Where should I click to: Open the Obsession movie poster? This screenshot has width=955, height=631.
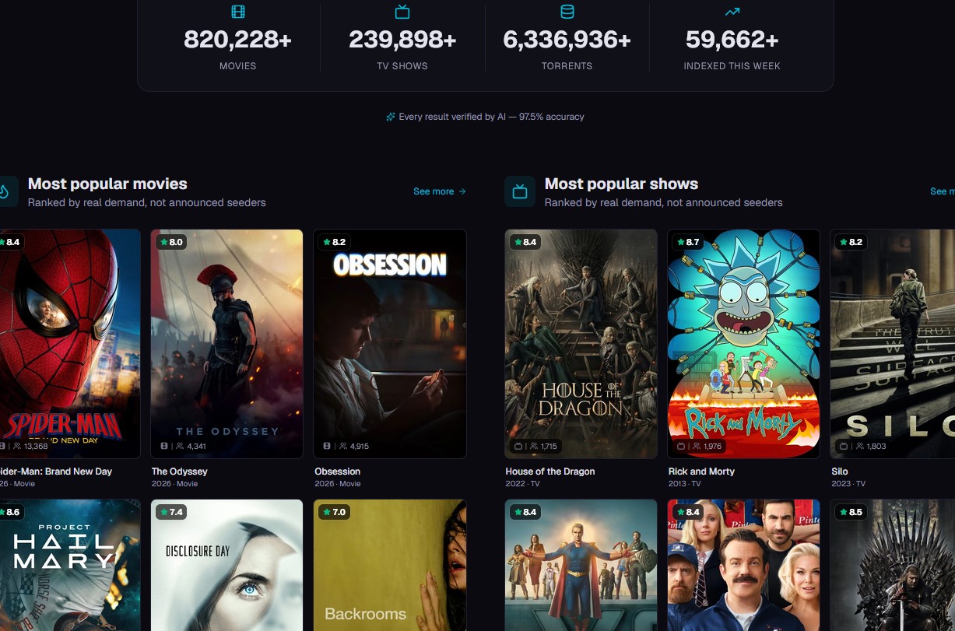(390, 343)
